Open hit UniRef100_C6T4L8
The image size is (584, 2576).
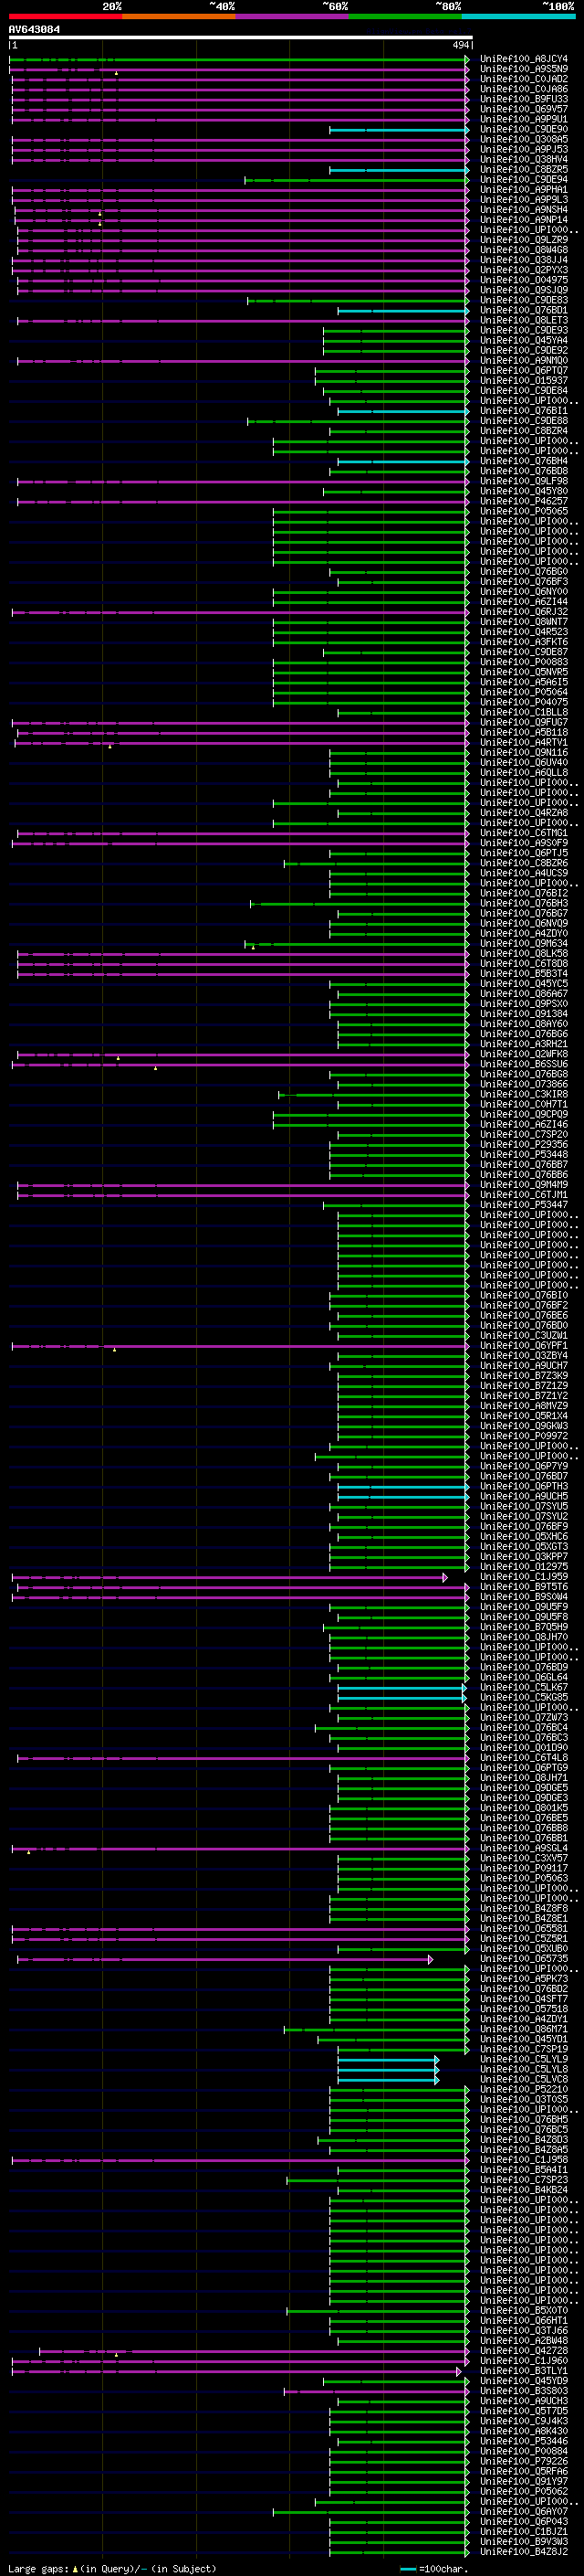point(524,1759)
